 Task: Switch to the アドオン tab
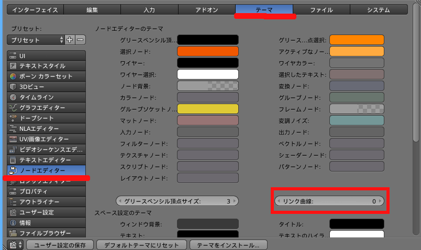click(x=207, y=10)
